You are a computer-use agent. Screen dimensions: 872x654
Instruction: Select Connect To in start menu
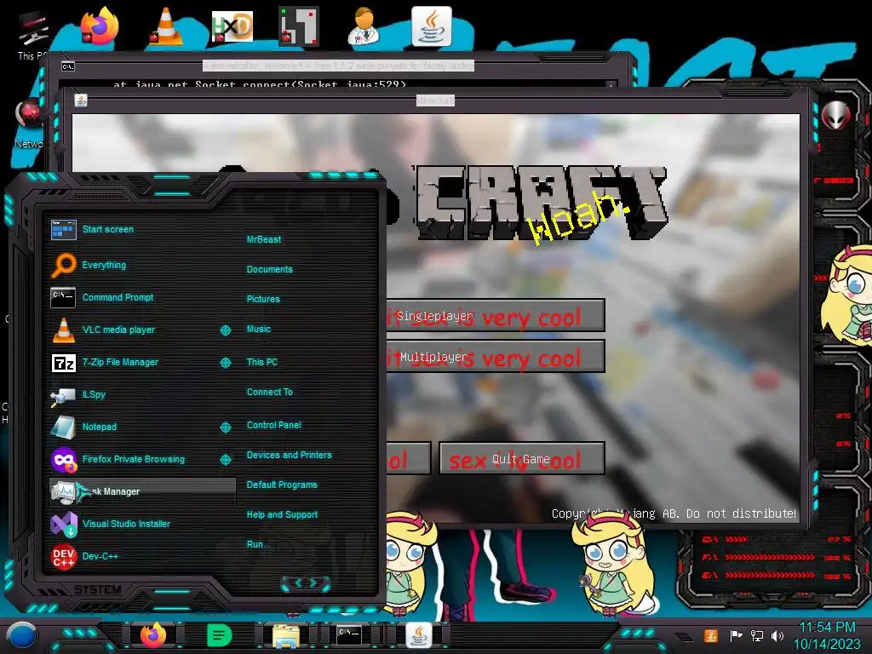tap(270, 392)
